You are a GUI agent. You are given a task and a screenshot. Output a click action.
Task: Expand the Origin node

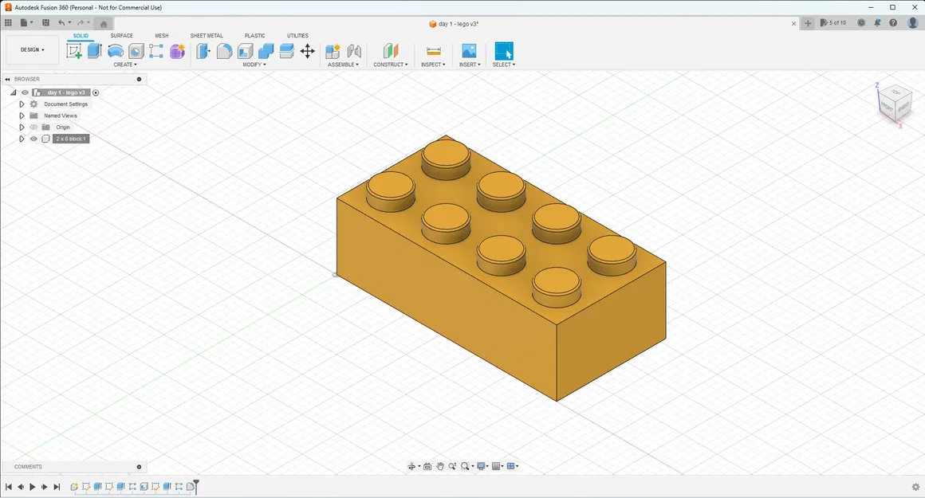pos(22,127)
